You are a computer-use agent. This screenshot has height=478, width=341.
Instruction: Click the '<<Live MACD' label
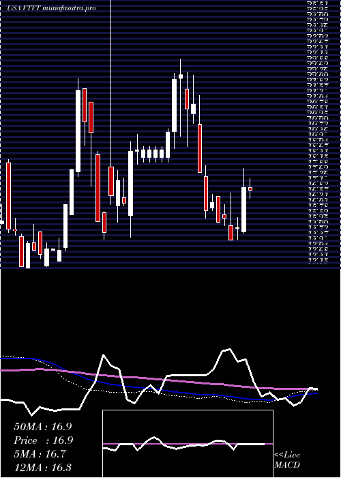tap(287, 460)
